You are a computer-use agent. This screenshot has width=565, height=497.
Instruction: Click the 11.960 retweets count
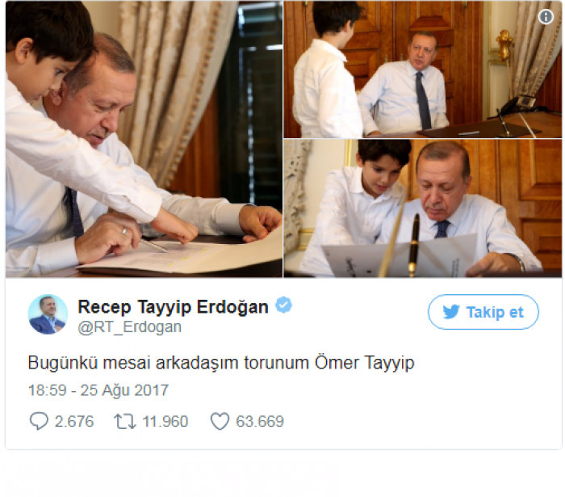[x=165, y=421]
